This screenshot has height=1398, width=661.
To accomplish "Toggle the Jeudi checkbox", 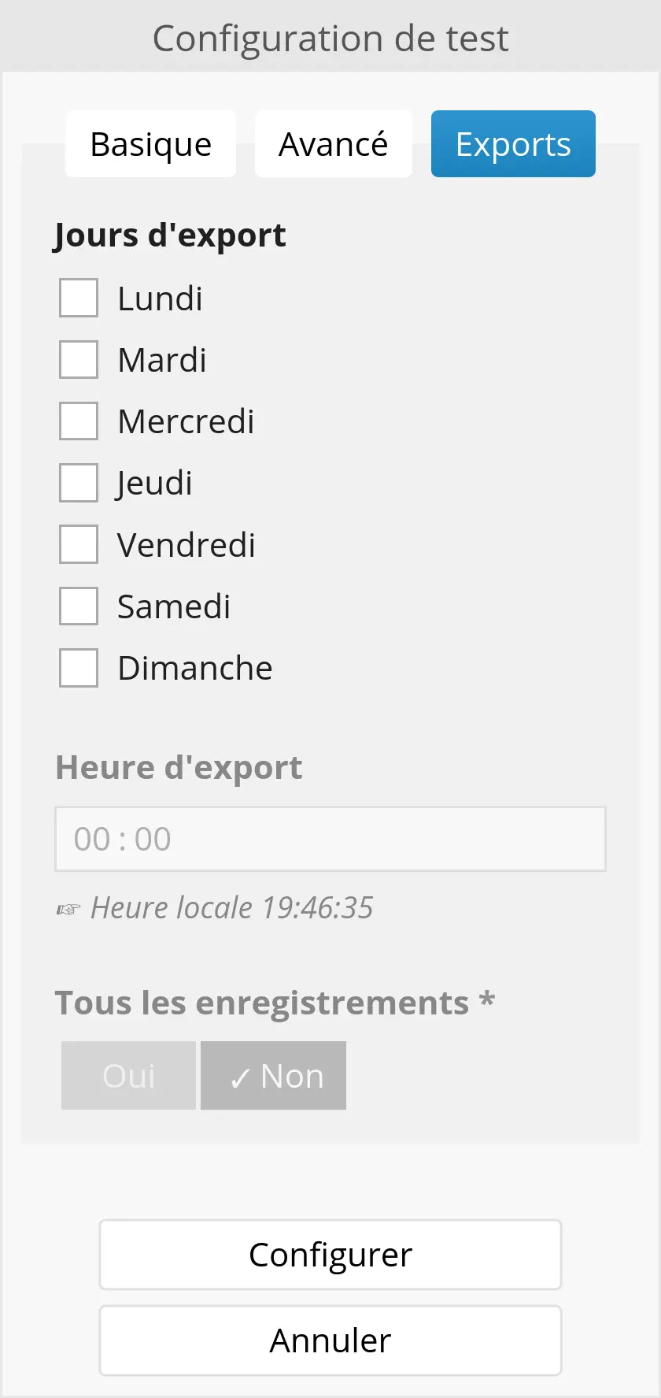I will click(79, 483).
